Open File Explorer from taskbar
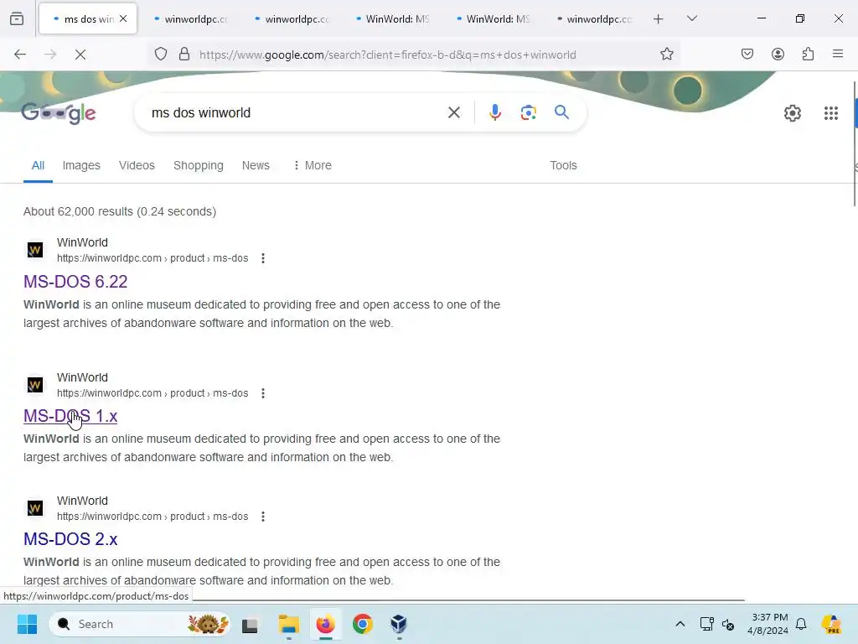Screen dimensions: 858x644 click(288, 624)
